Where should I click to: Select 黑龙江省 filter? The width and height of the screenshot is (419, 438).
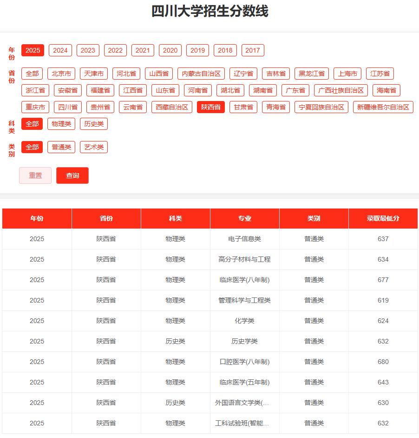tap(312, 74)
